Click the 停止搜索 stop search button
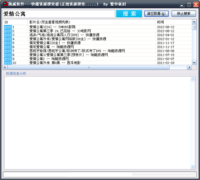Screen dimensions: 200x180 click(184, 14)
